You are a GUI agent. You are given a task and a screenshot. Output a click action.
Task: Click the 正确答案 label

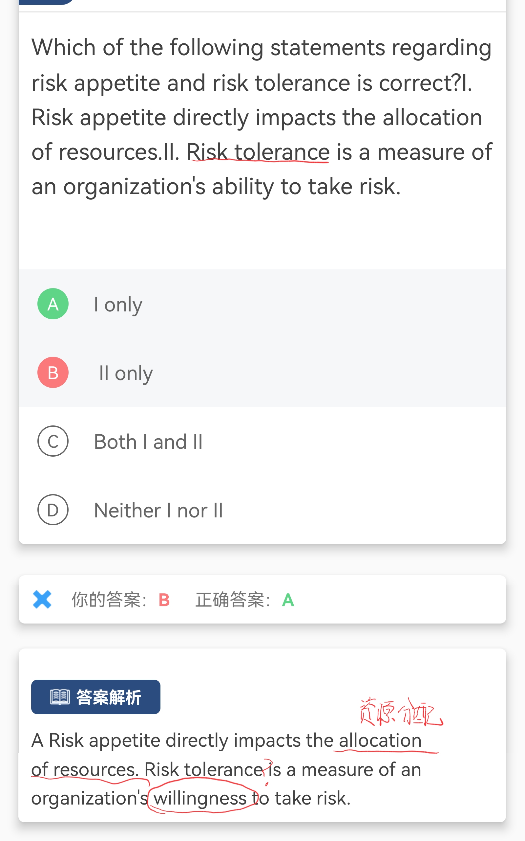(232, 600)
